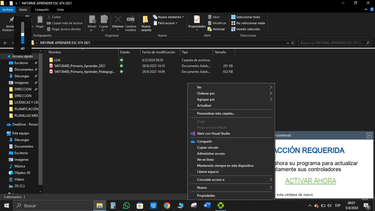Choose Mantenerlo siempre en este dispositivo
The height and width of the screenshot is (211, 375).
point(231,166)
